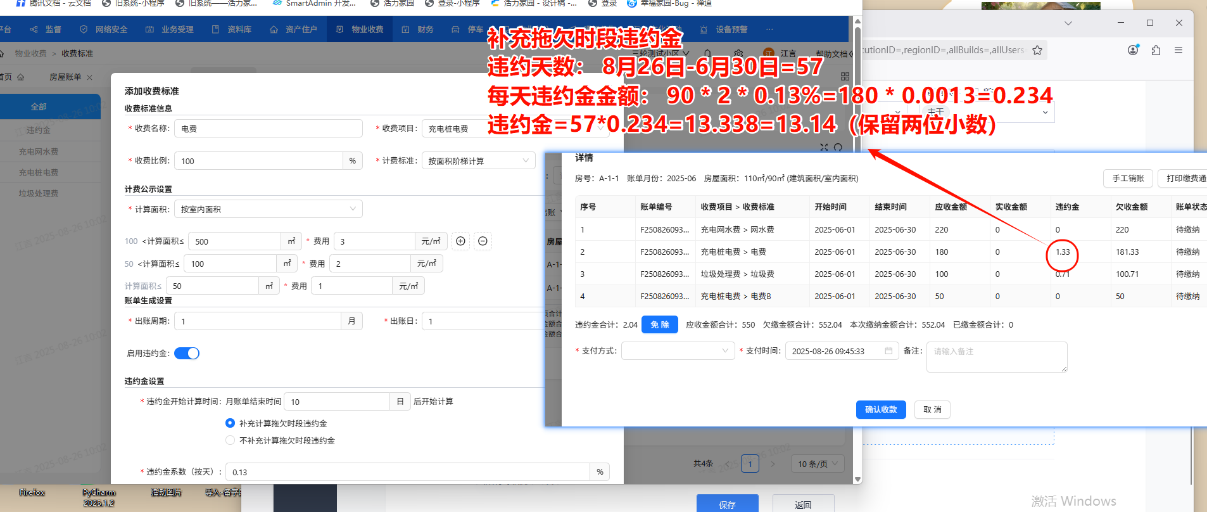This screenshot has height=512, width=1207.
Task: Open the 支付方式 dropdown
Action: (678, 350)
